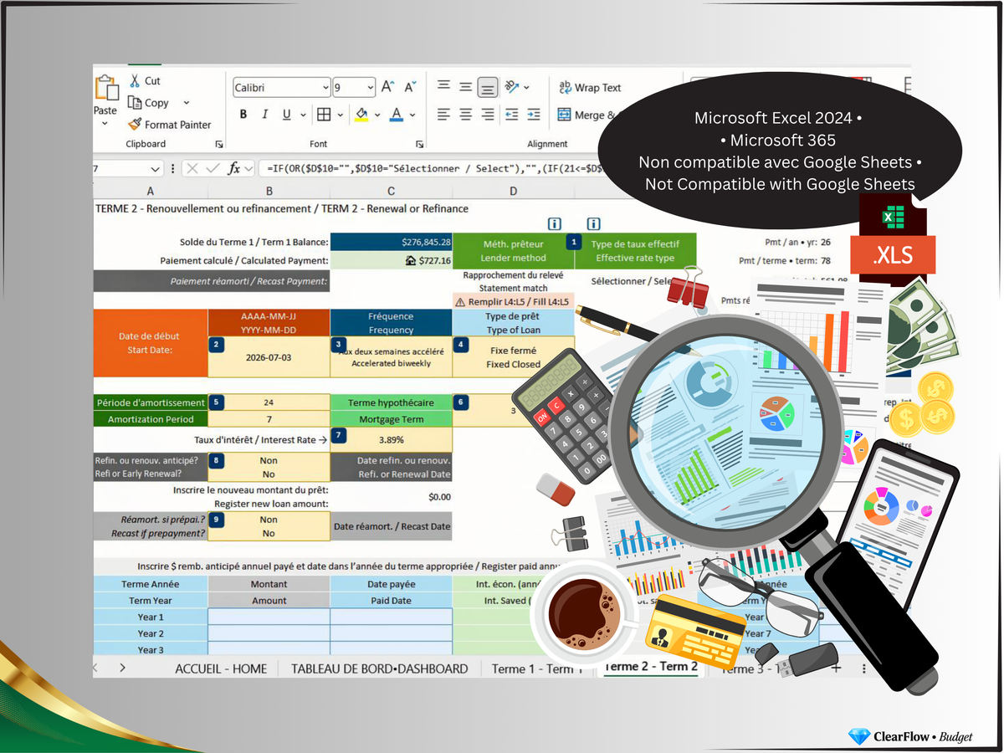Align text right in the ribbon
The height and width of the screenshot is (753, 1004).
coord(488,115)
